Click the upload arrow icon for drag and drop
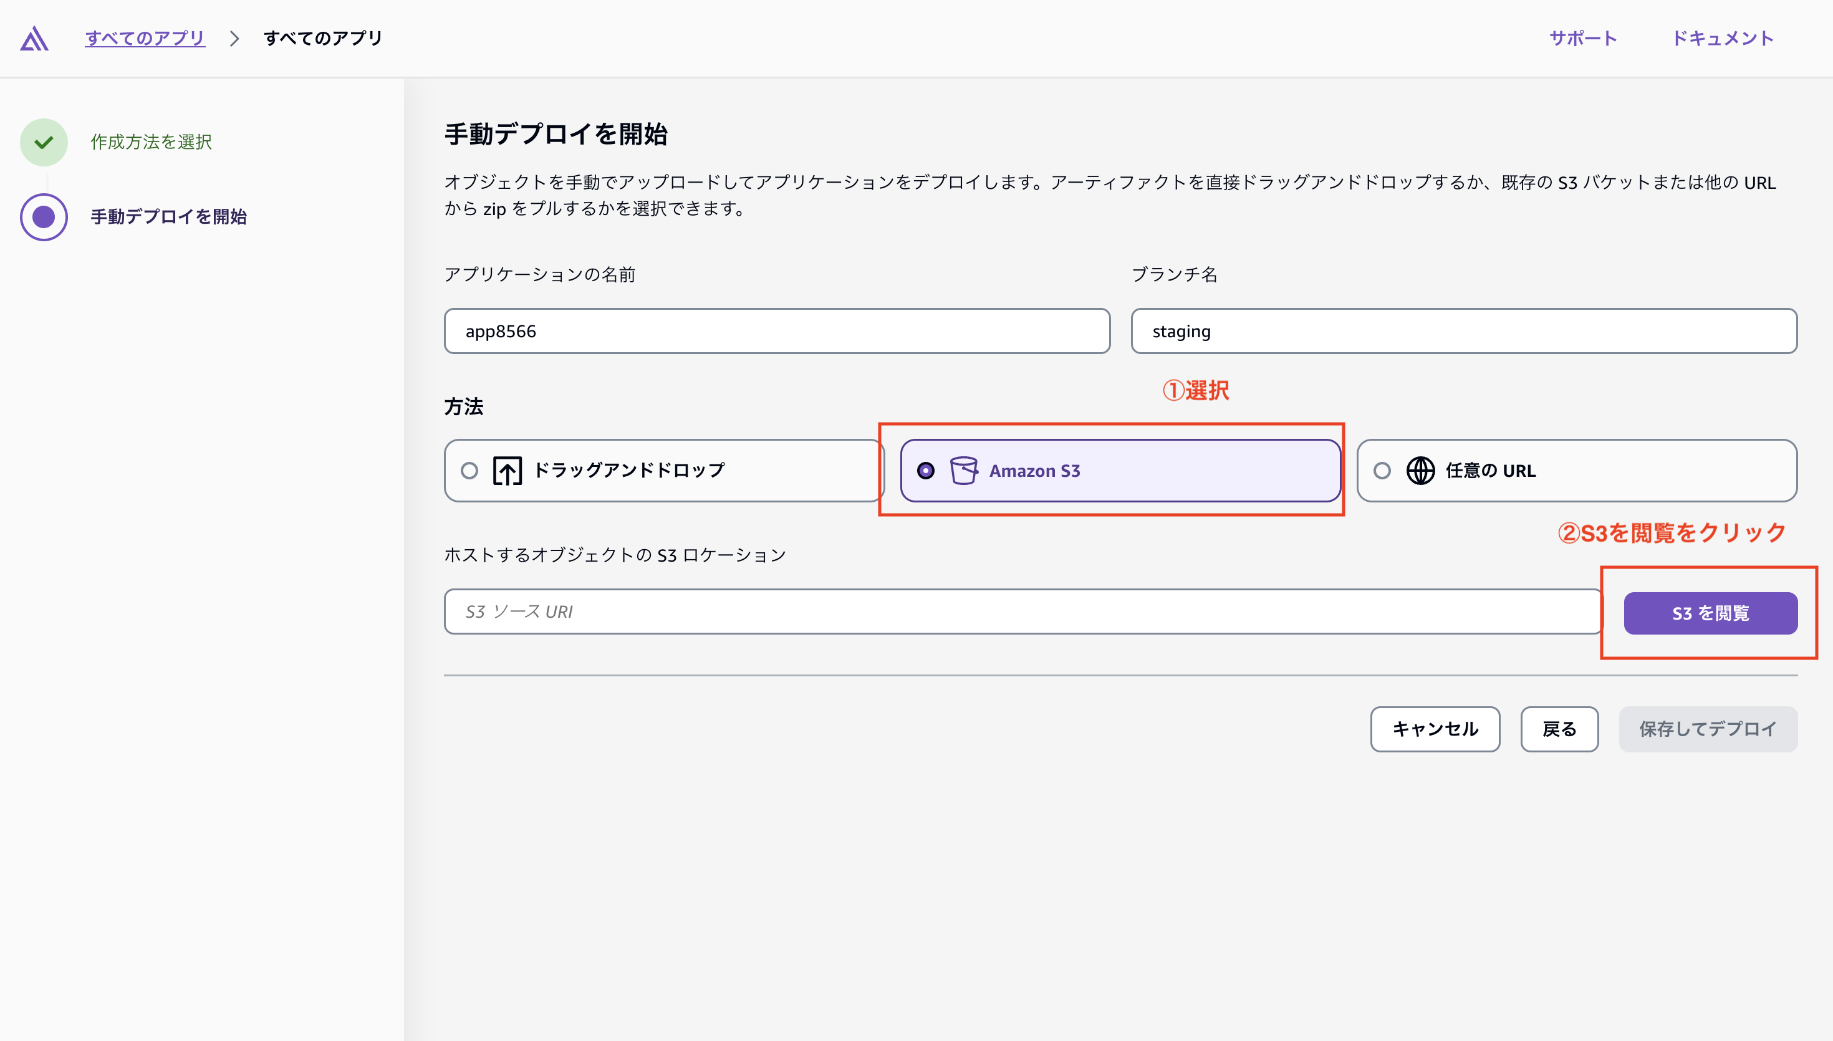The height and width of the screenshot is (1041, 1833). [507, 471]
